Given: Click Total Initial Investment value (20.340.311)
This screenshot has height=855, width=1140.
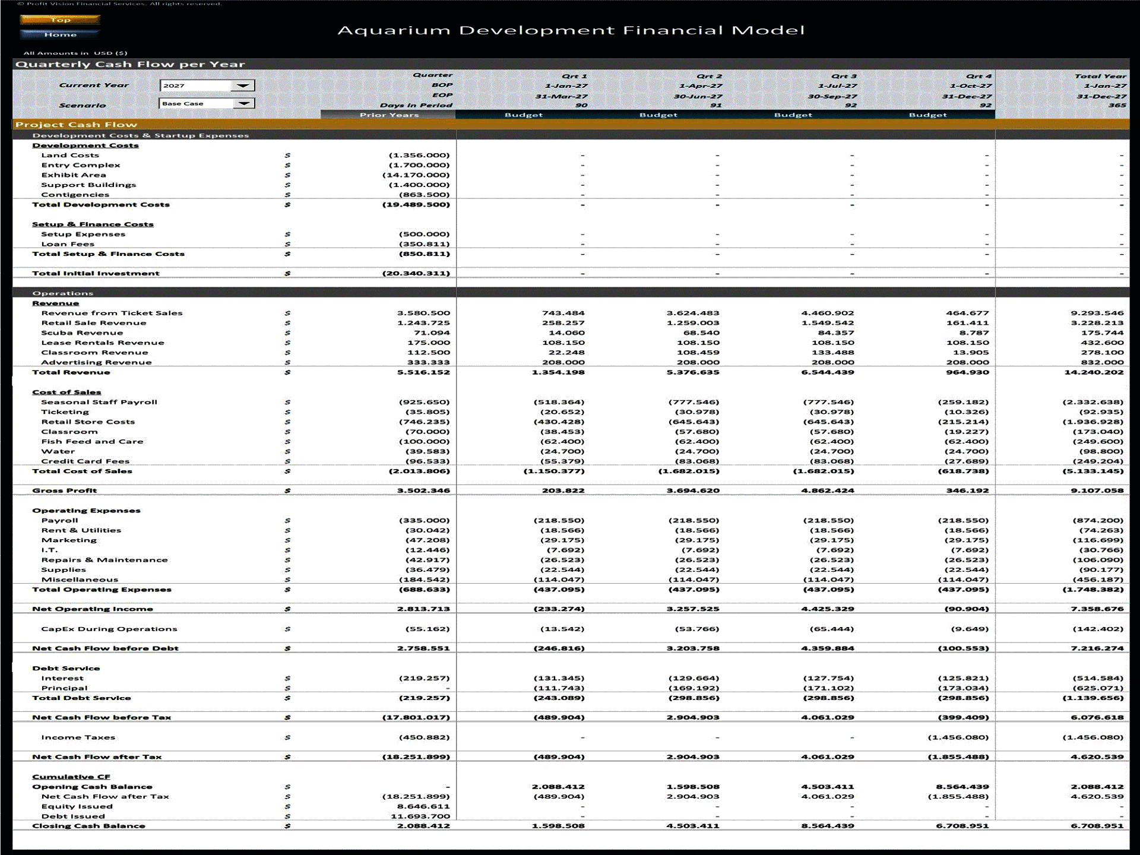Looking at the screenshot, I should [x=416, y=273].
